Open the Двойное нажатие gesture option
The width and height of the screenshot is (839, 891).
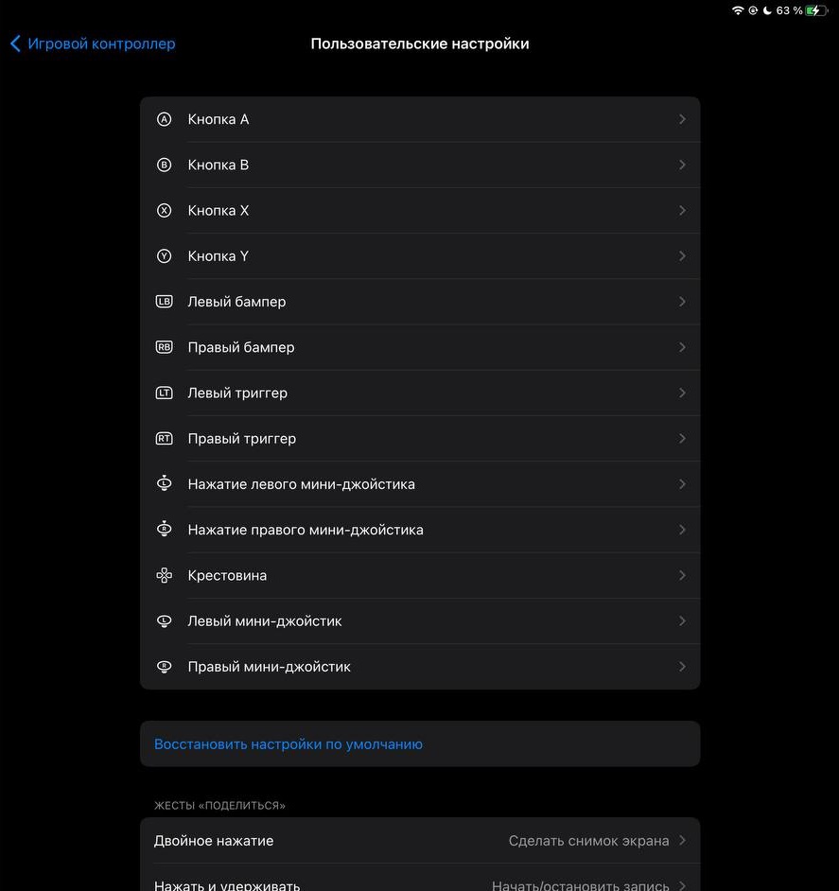[x=420, y=841]
